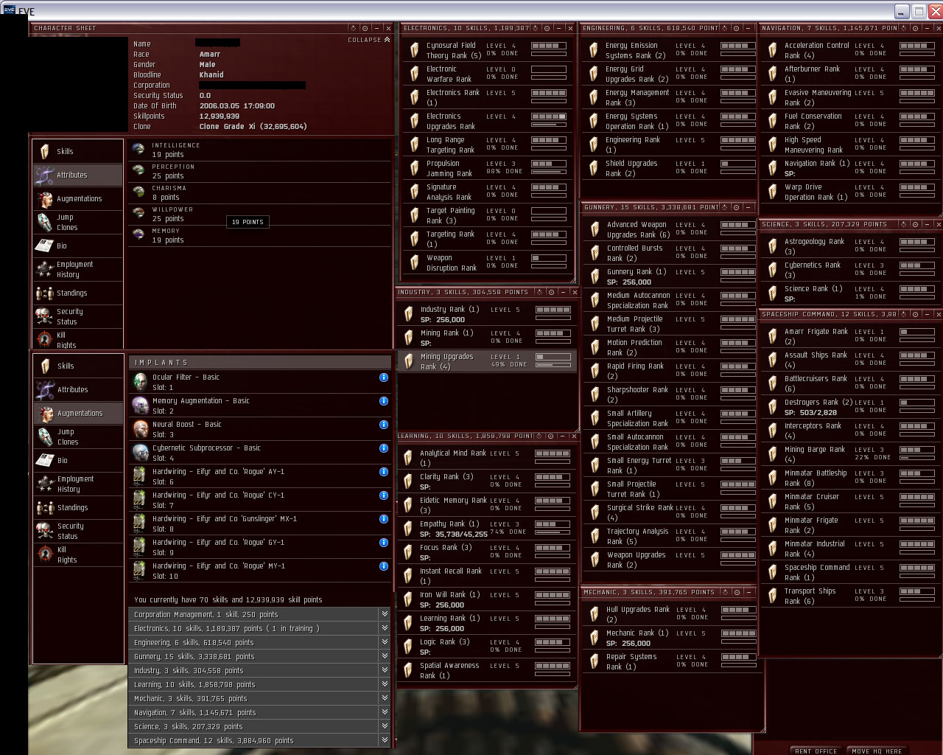Viewport: 943px width, 755px height.
Task: Click the Move HQ Here button
Action: click(877, 751)
